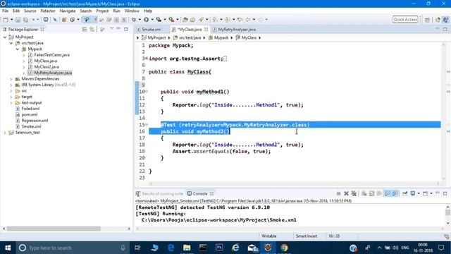Maximize the Package Explorer panel

click(x=126, y=30)
